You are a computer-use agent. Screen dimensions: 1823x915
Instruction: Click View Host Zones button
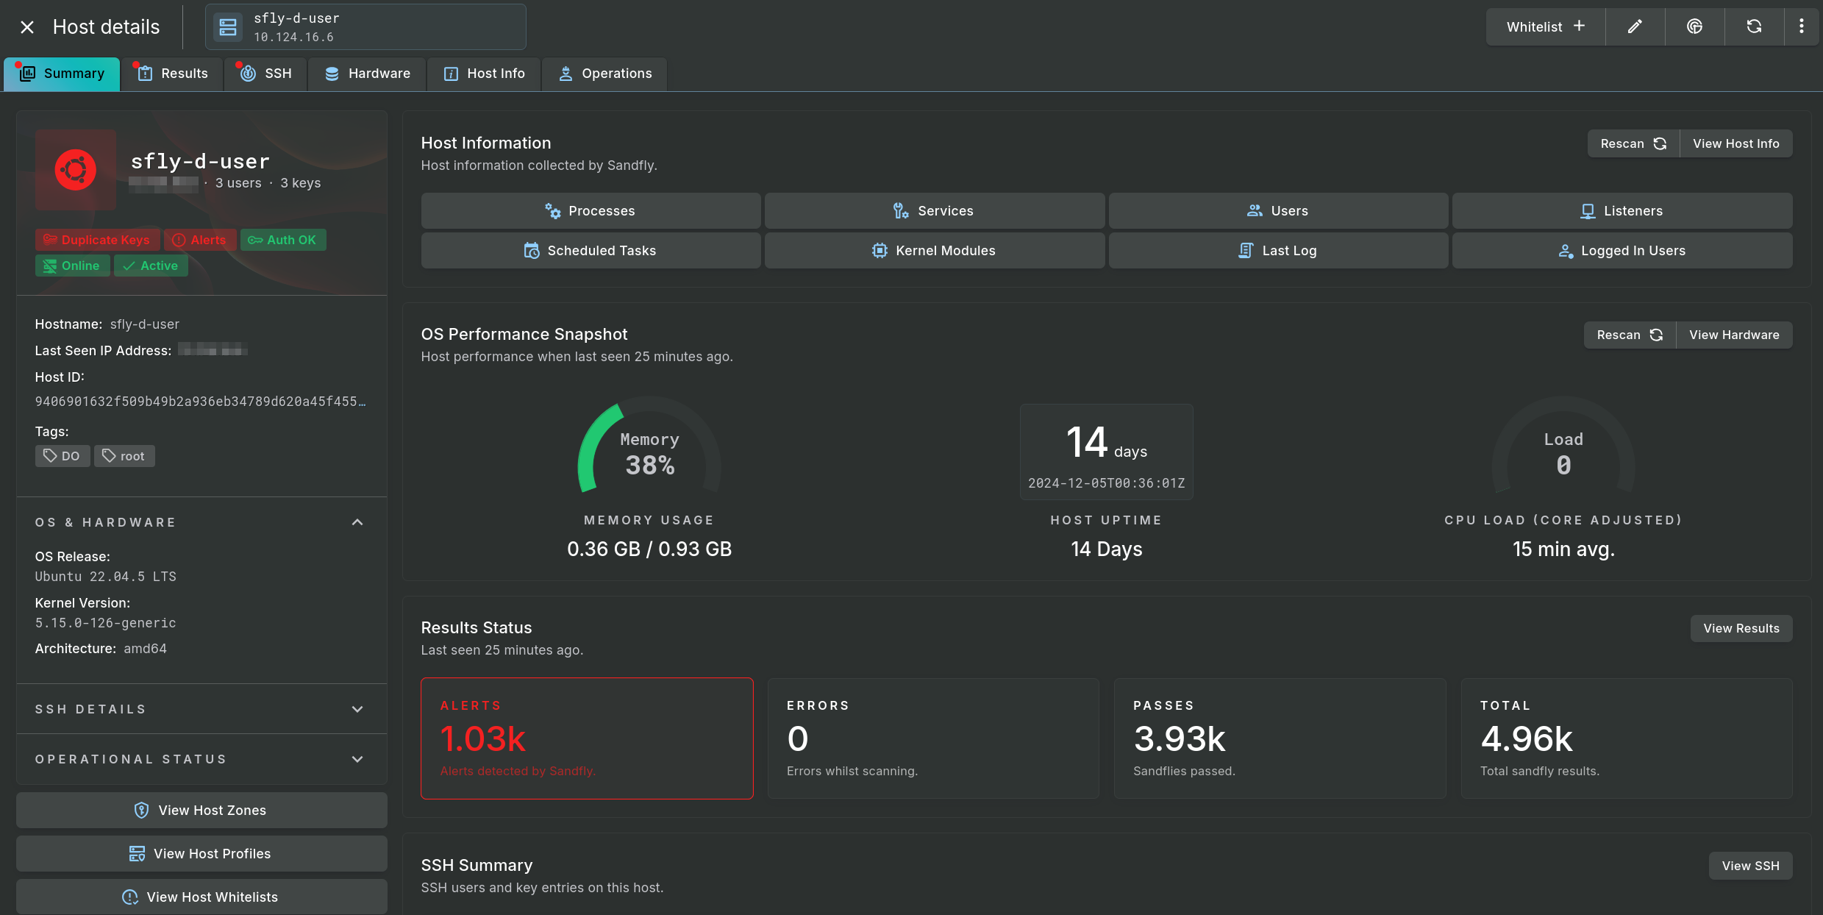(x=201, y=810)
